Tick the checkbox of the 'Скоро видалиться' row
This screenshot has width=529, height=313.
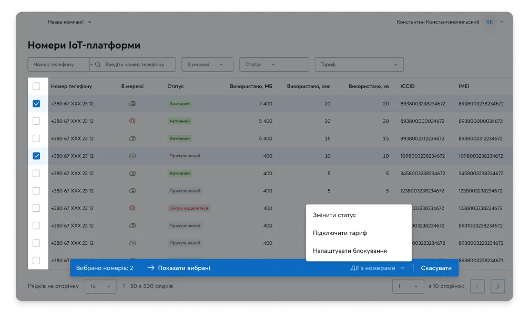coord(36,208)
